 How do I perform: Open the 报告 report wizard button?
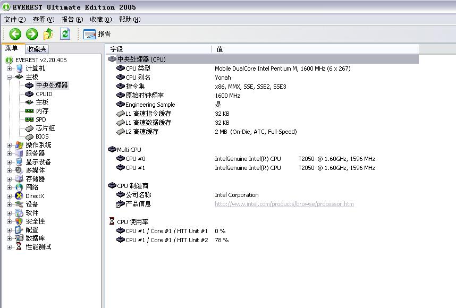(x=97, y=34)
